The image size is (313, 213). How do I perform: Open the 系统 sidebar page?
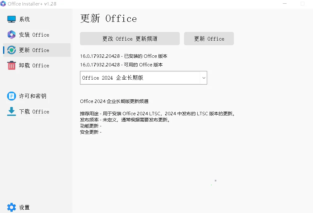pos(37,19)
